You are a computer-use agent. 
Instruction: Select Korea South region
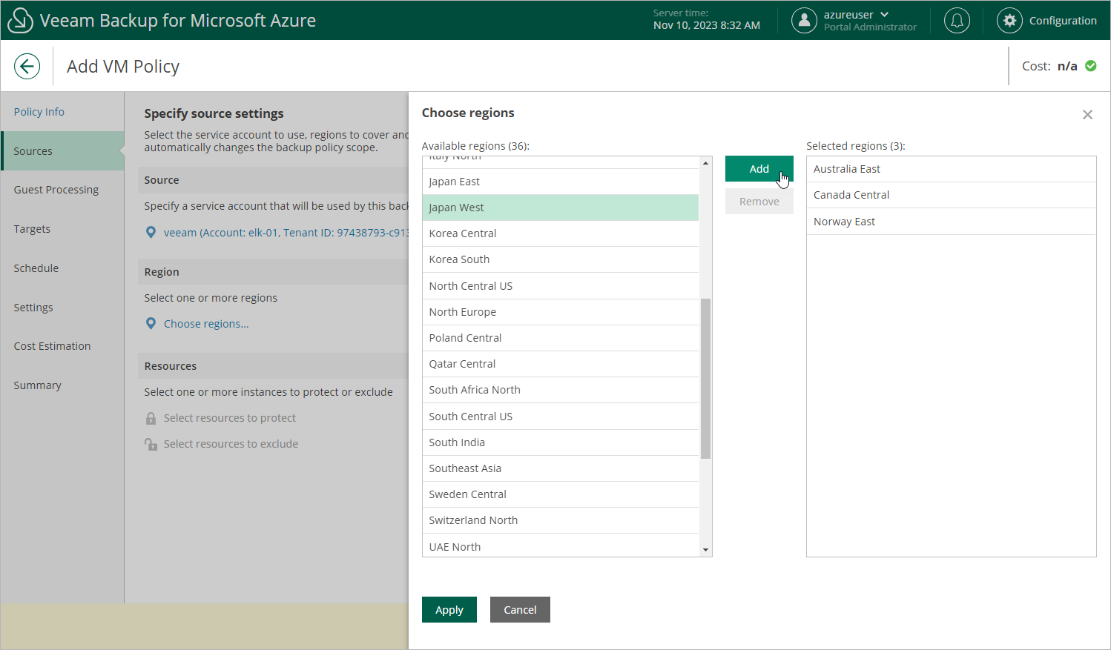pos(561,259)
